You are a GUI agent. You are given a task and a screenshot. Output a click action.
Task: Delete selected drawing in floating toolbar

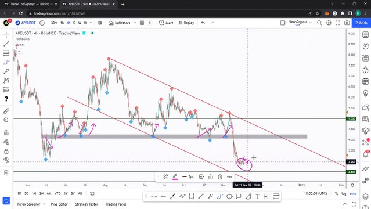click(x=220, y=177)
